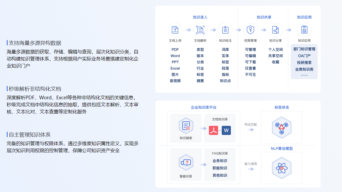This screenshot has width=342, height=192.
Task: Click the 文档知识库 card title
Action: [x=220, y=119]
